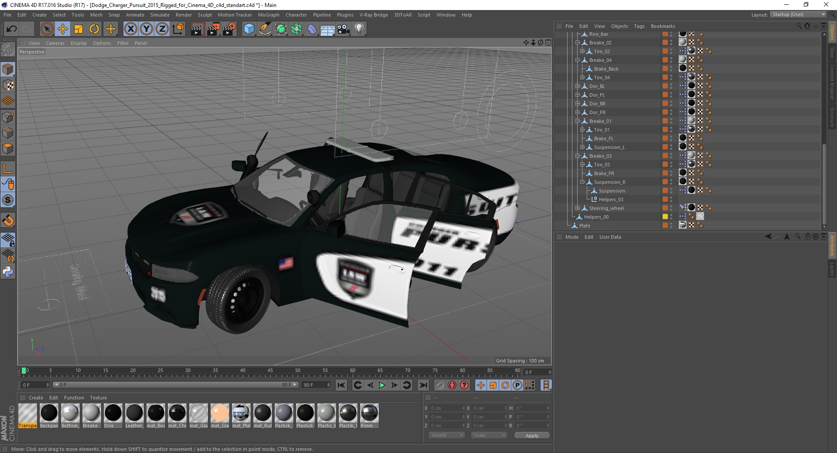This screenshot has width=837, height=453.
Task: Add a Light object bulb icon
Action: coord(359,29)
